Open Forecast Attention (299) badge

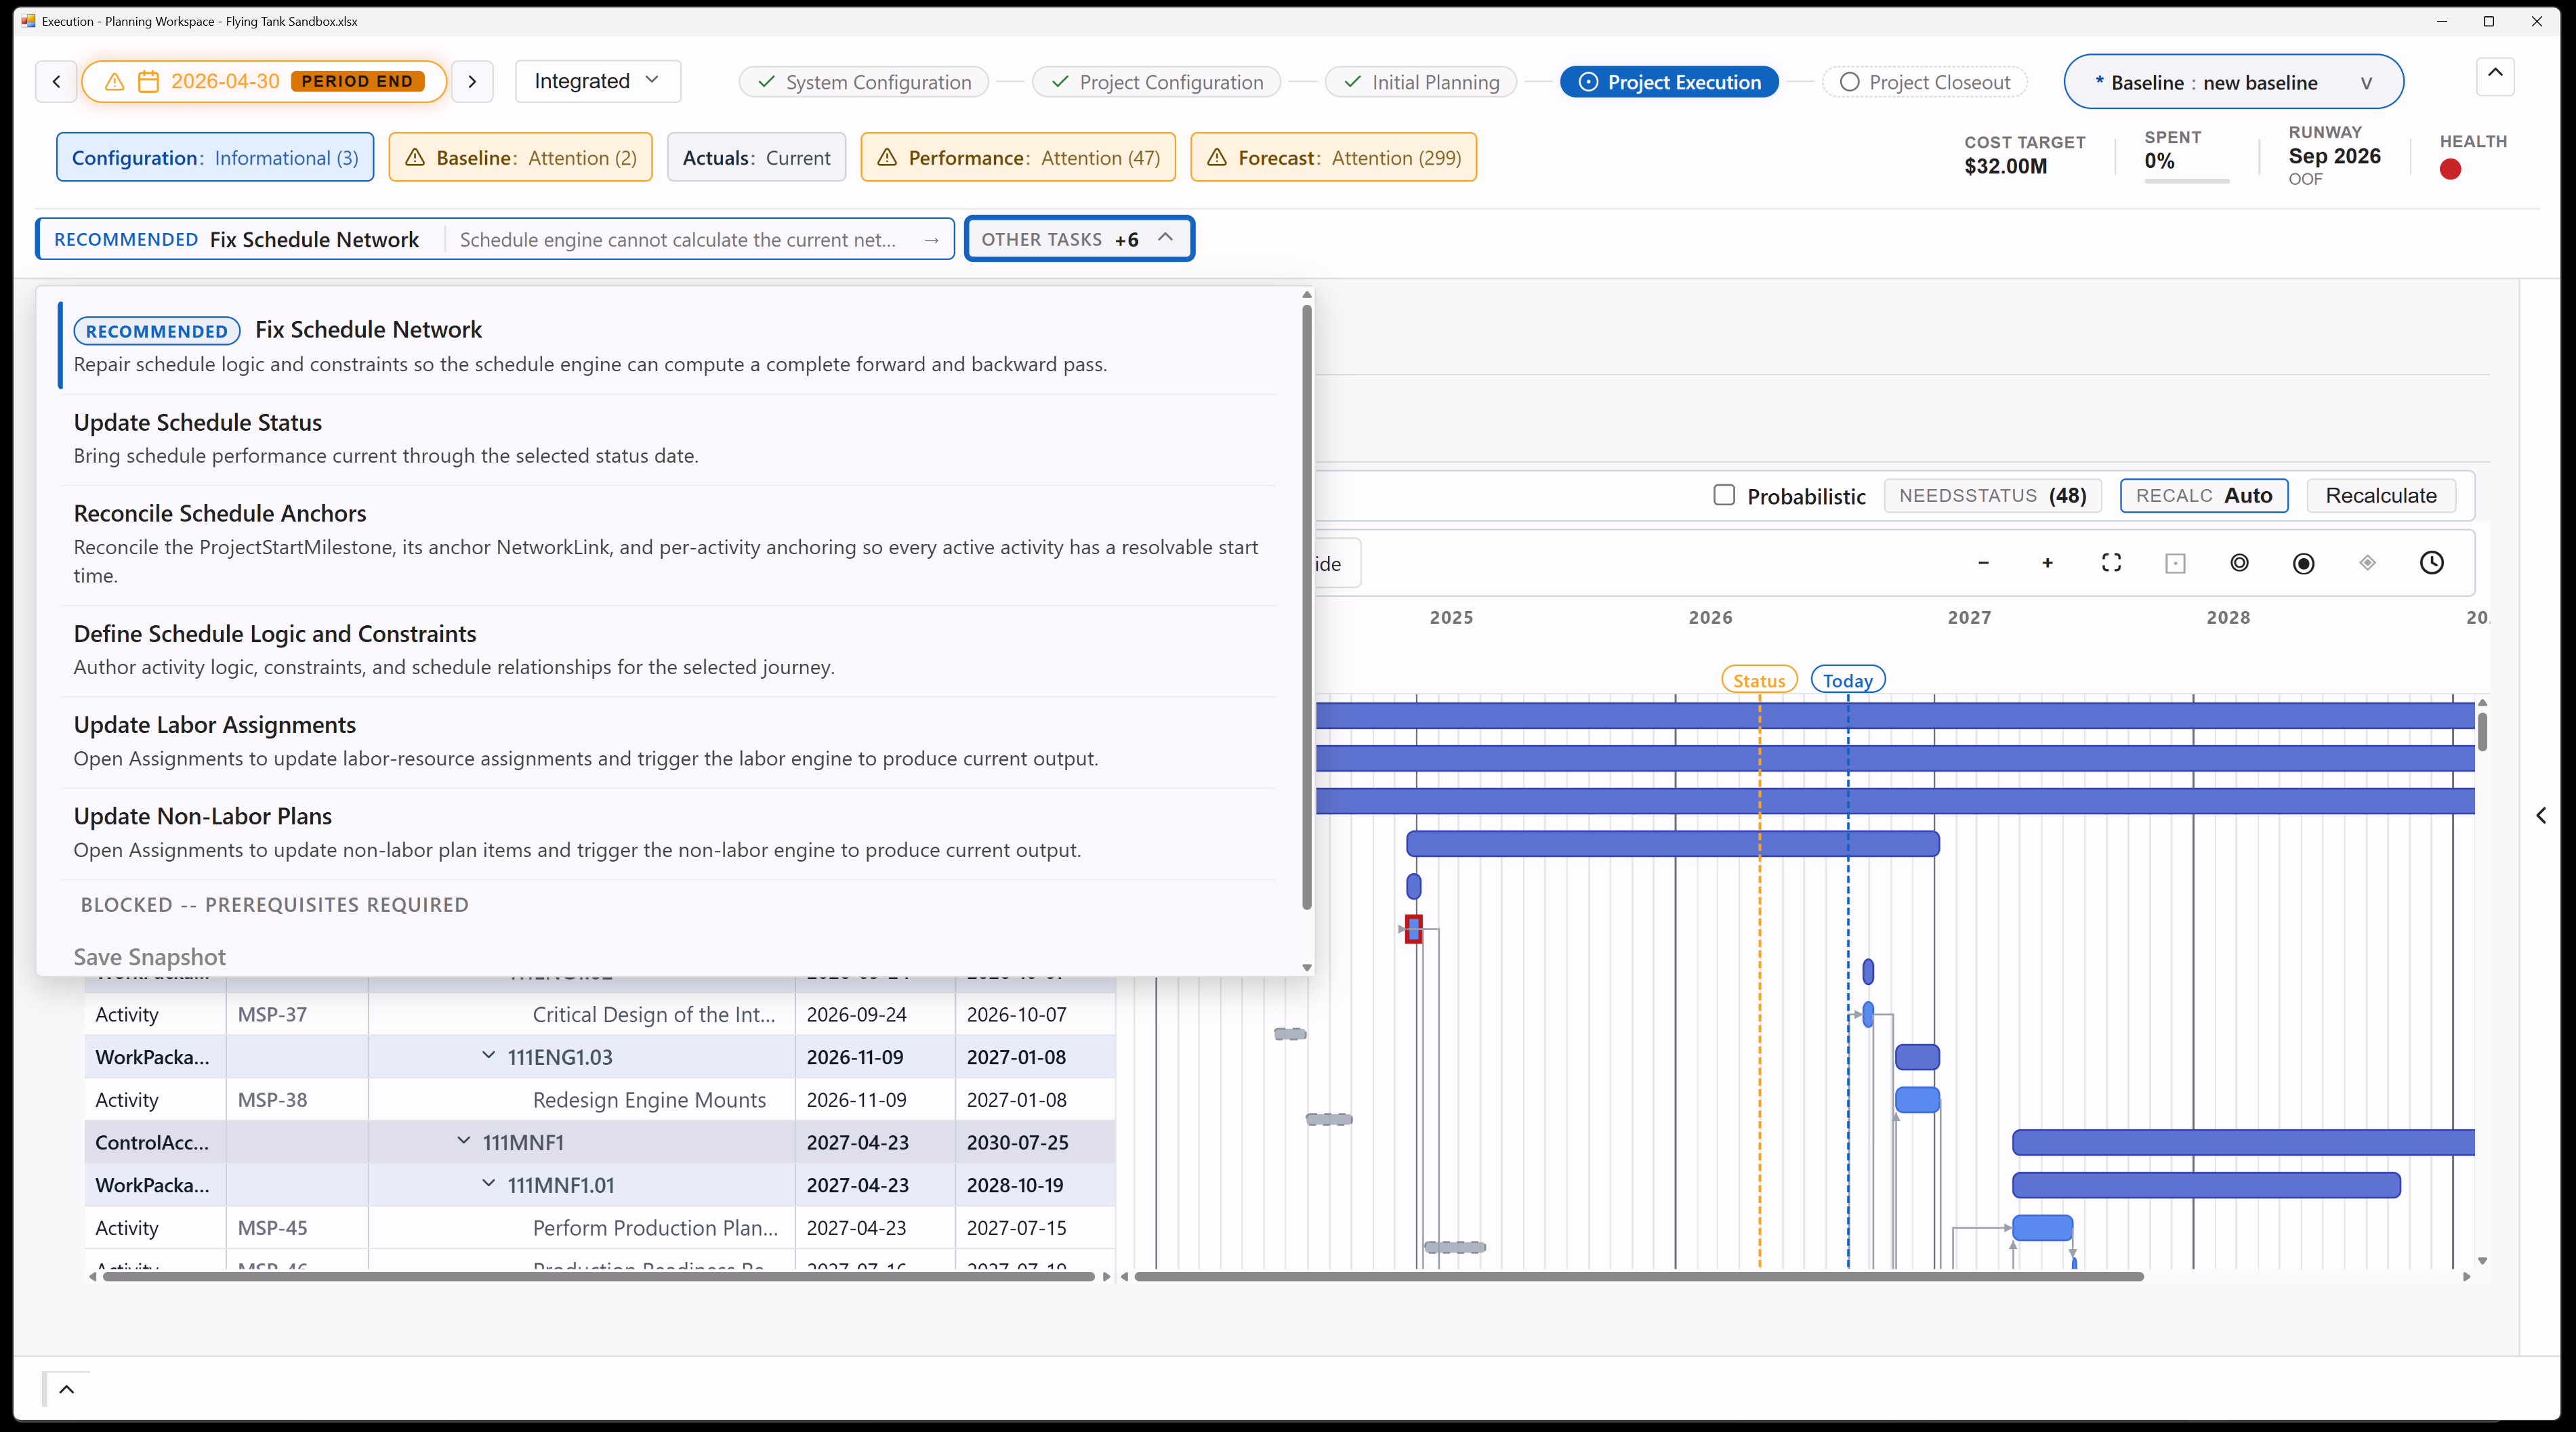(1333, 157)
